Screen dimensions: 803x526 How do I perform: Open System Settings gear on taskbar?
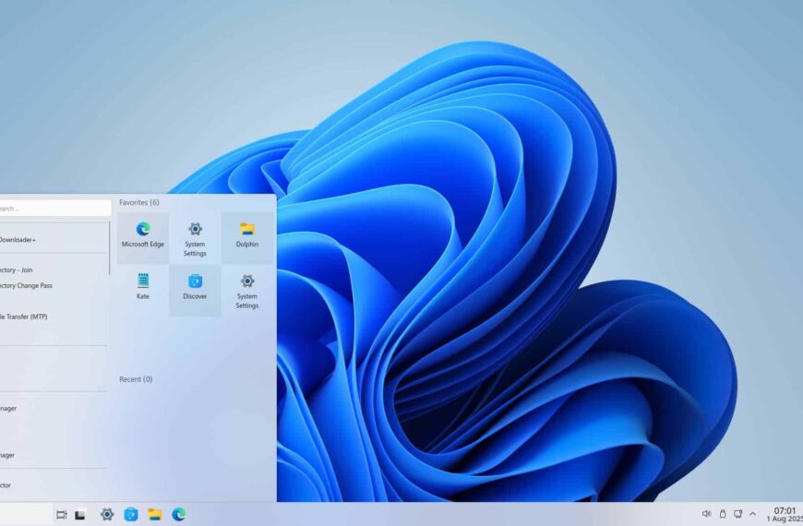tap(107, 514)
